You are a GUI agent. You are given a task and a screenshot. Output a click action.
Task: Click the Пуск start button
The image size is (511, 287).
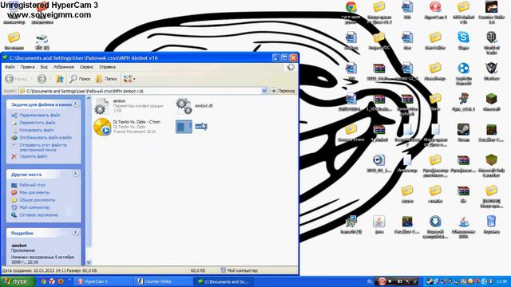(x=18, y=281)
